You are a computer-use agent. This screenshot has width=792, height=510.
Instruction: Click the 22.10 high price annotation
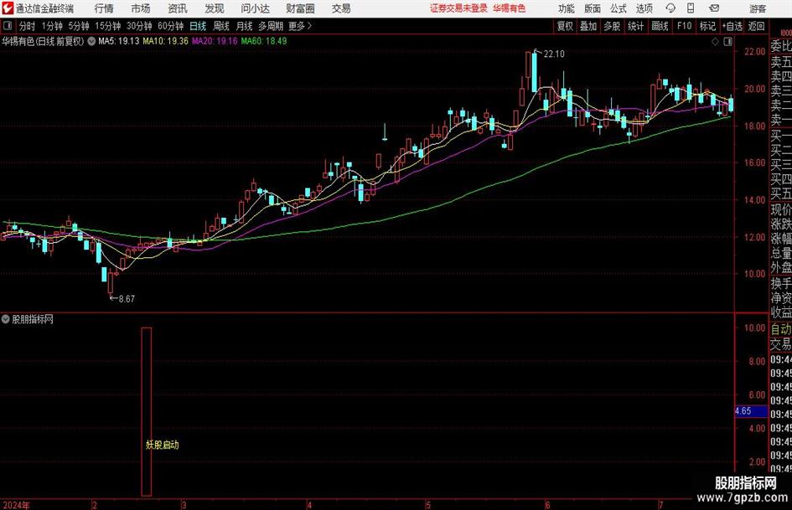(x=554, y=54)
